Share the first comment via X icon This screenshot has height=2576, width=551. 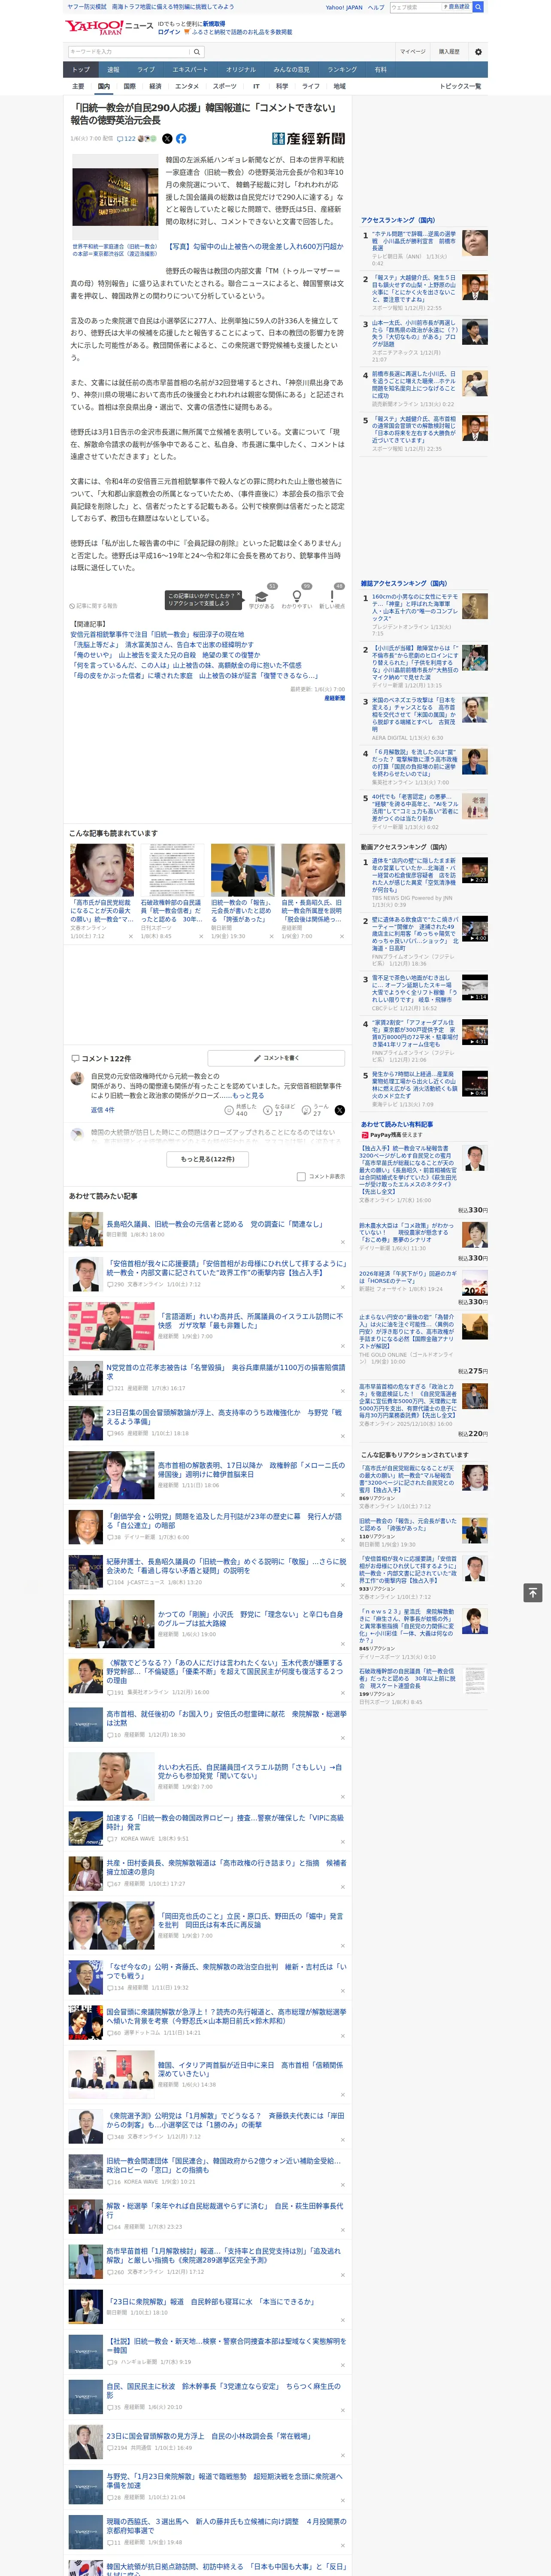339,1110
